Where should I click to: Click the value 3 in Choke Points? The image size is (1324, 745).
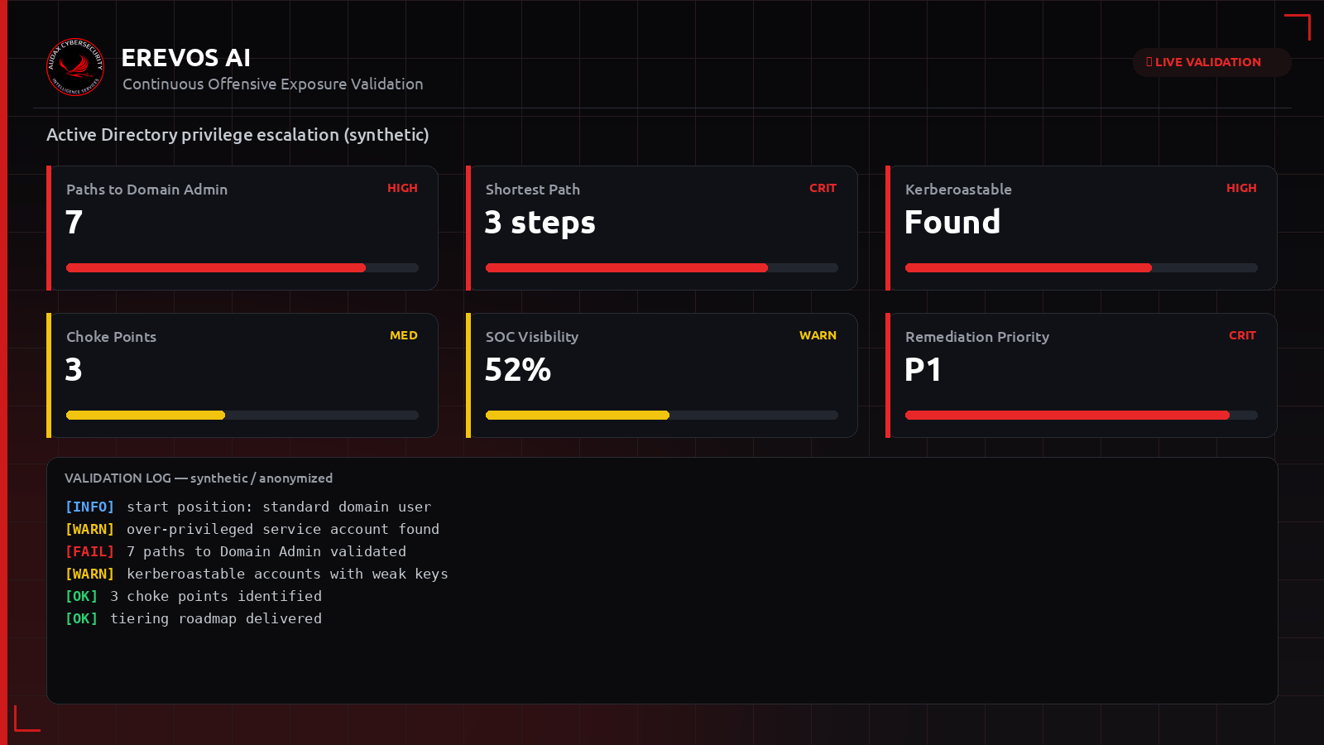[74, 369]
